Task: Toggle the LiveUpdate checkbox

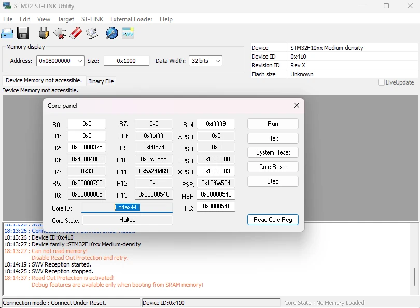Action: [381, 82]
